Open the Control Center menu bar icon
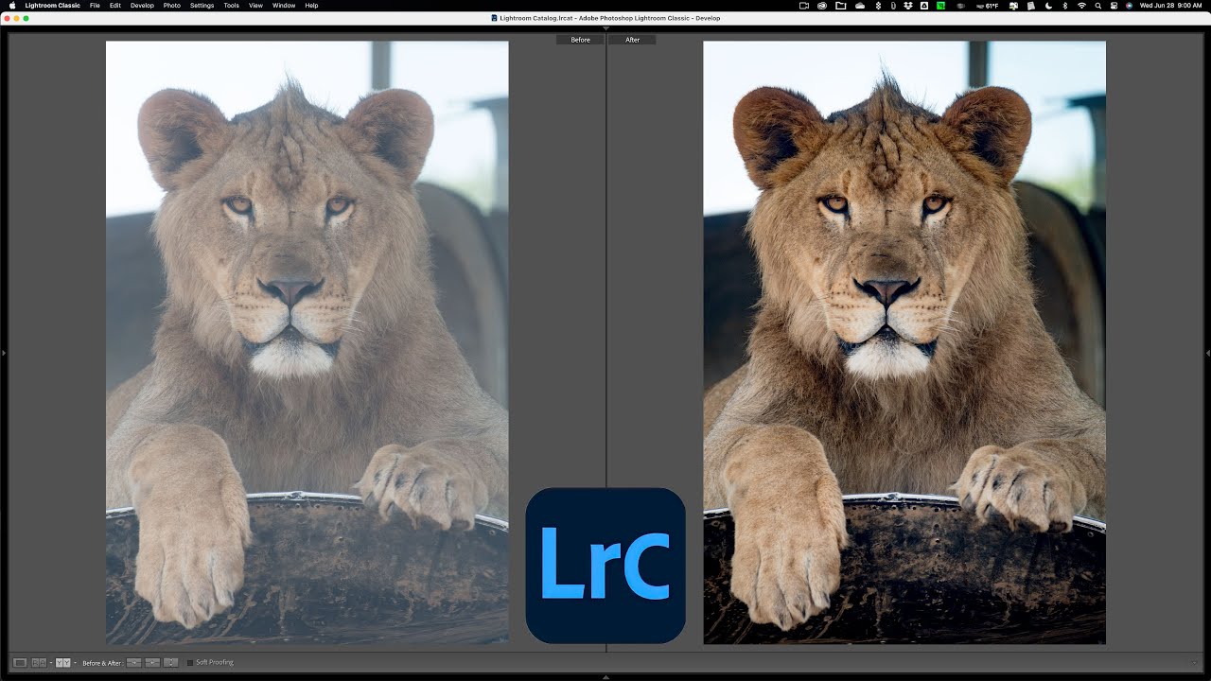 1114,6
